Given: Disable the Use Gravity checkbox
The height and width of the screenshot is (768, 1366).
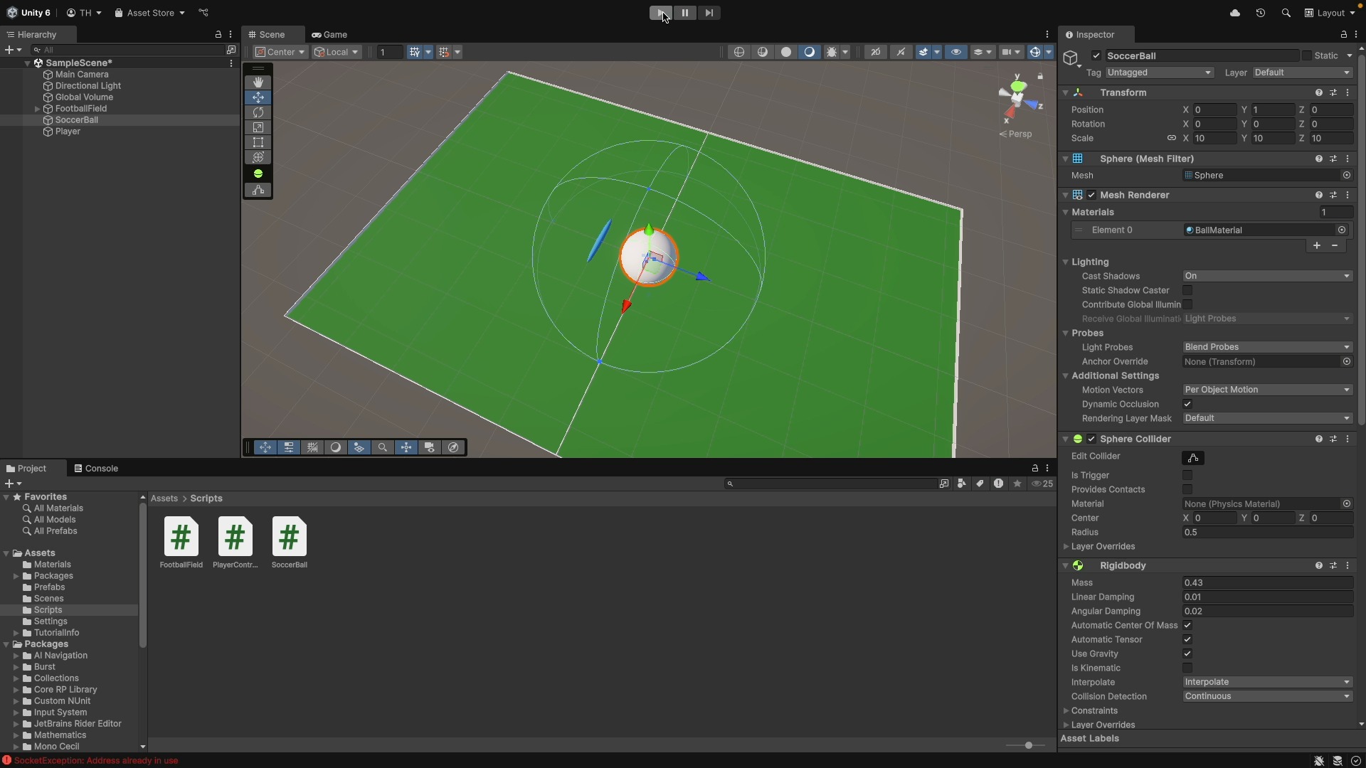Looking at the screenshot, I should 1187,654.
